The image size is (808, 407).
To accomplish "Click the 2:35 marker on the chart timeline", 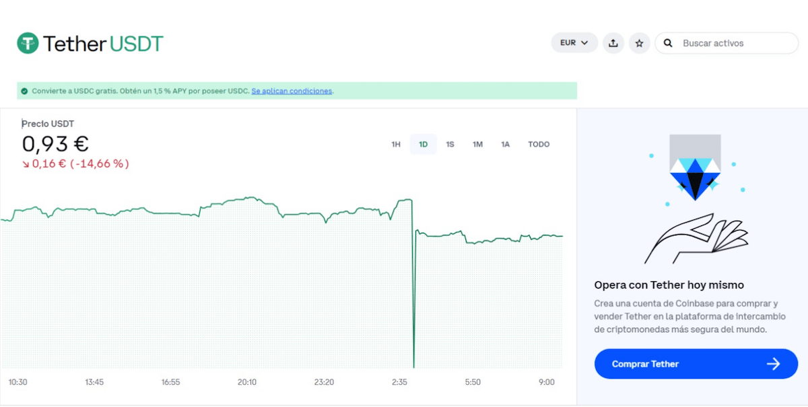I will pyautogui.click(x=400, y=381).
